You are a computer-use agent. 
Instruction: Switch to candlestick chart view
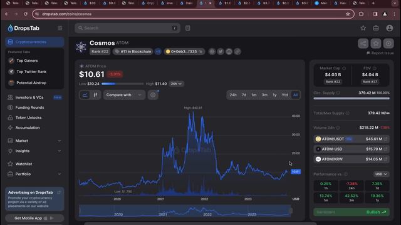tap(95, 95)
